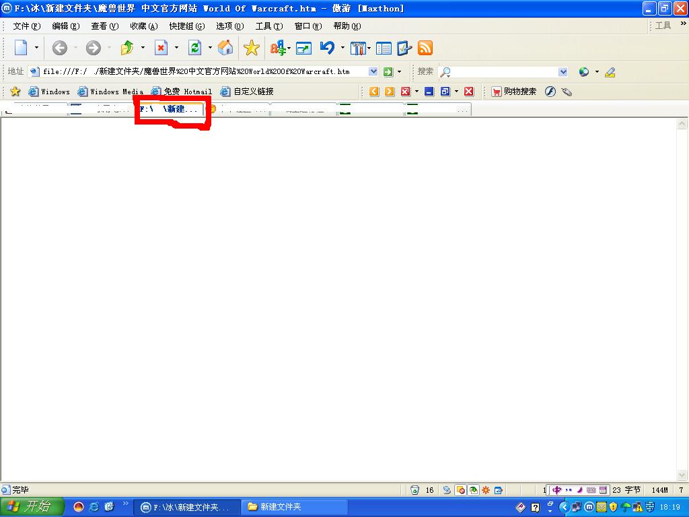Open the 查看(V) menu
This screenshot has height=517, width=689.
(x=104, y=26)
